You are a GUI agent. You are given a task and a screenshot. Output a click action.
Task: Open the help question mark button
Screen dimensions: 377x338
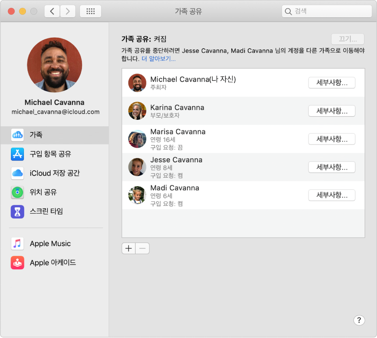tap(359, 320)
